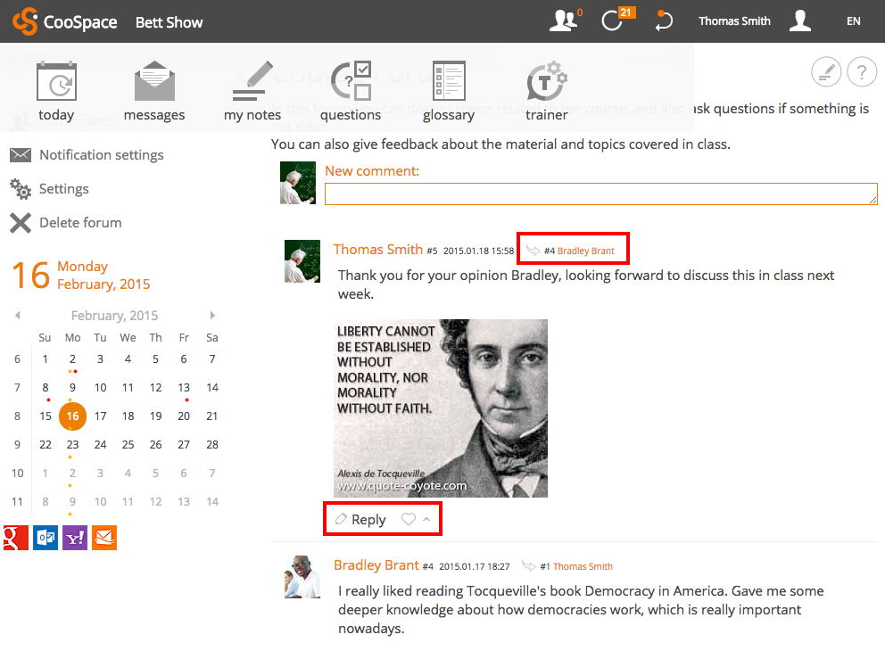This screenshot has width=885, height=659.
Task: Click the reply arrow icon beside #1 Thomas Smith
Action: click(x=529, y=565)
